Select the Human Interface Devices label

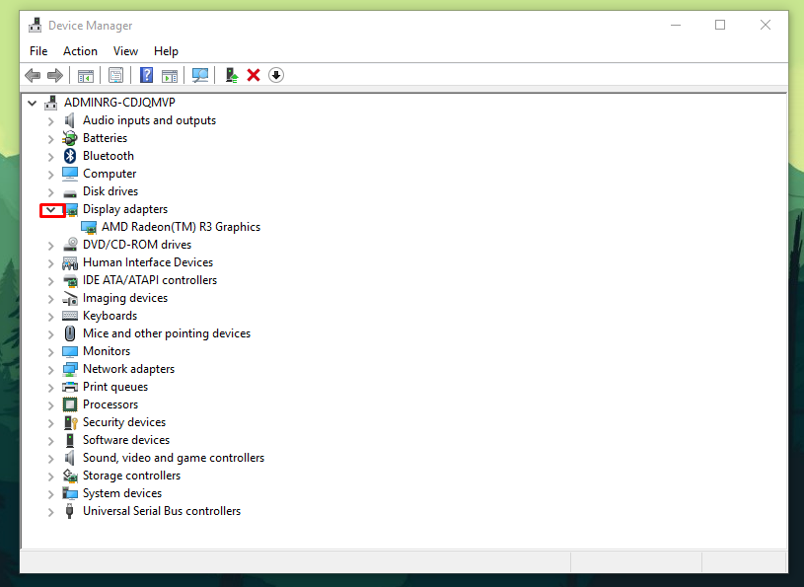tap(148, 262)
